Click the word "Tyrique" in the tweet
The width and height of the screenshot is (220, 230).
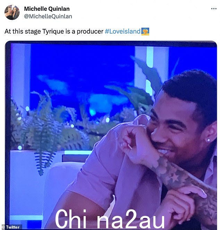pos(53,32)
